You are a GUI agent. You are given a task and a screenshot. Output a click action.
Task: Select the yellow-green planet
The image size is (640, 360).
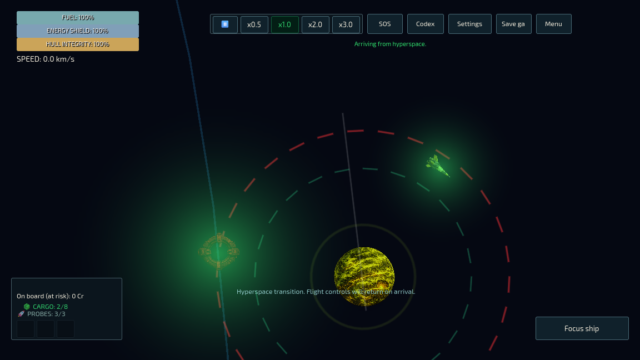pyautogui.click(x=364, y=276)
